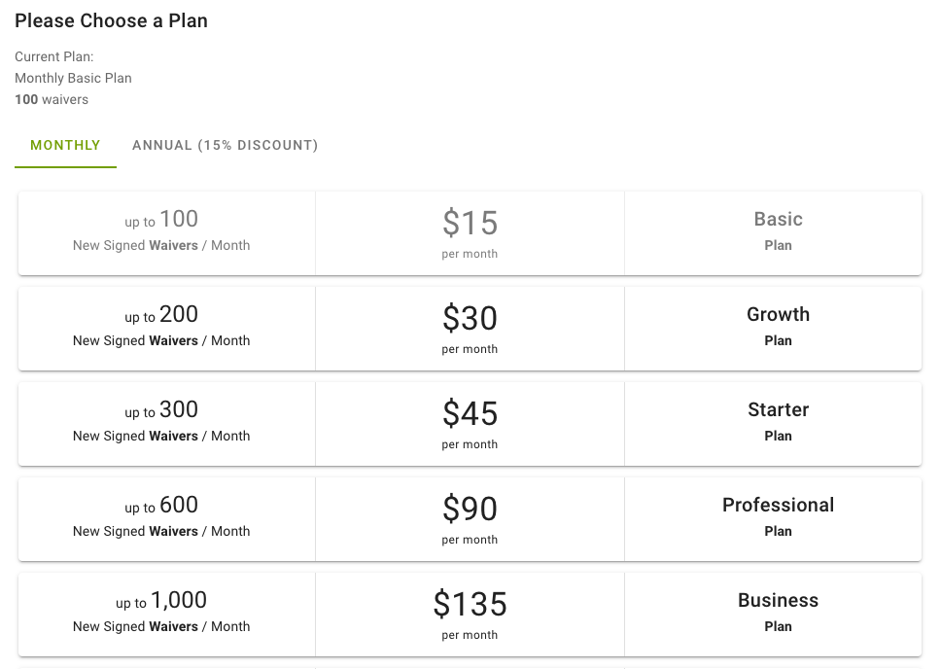Viewport: 941px width, 669px height.
Task: Click the $135 per month price
Action: (x=470, y=615)
